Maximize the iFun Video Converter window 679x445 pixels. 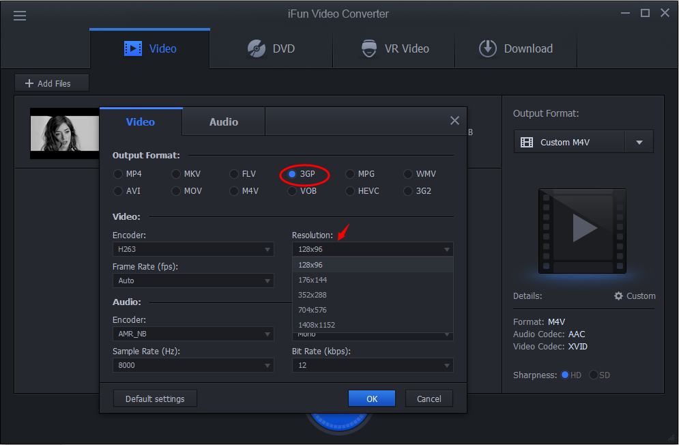pyautogui.click(x=646, y=13)
